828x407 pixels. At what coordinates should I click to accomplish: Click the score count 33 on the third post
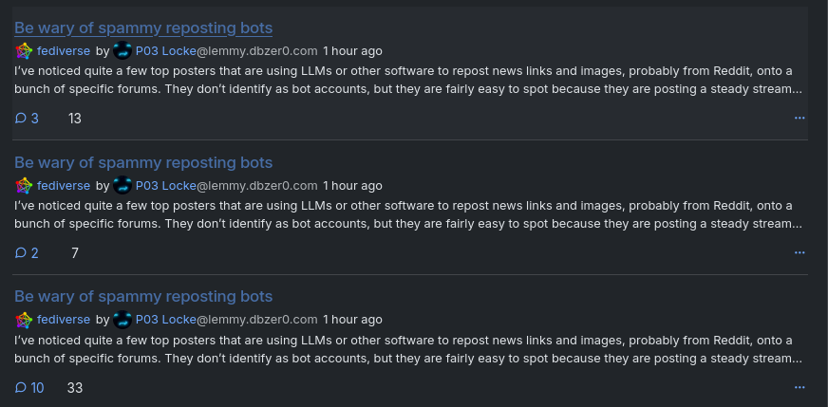click(x=75, y=388)
